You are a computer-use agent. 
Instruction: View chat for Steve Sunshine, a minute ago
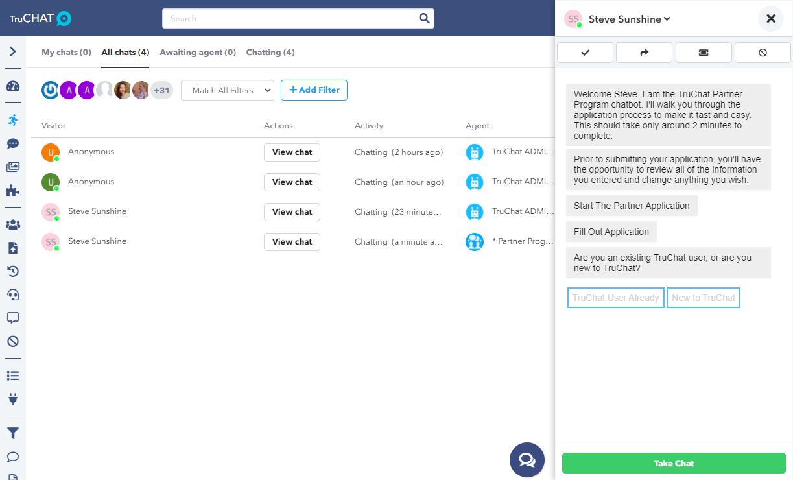pos(292,242)
